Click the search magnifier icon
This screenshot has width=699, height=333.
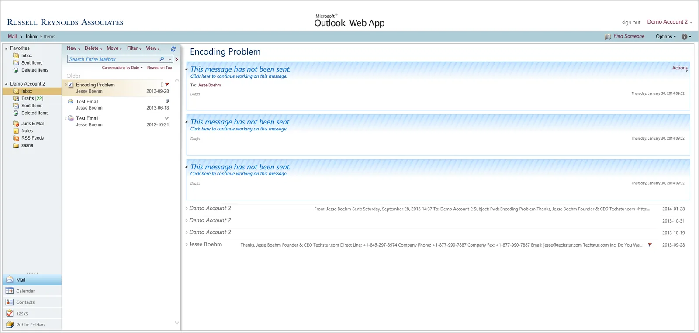coord(162,59)
